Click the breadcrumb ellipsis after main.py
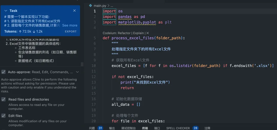The height and width of the screenshot is (130, 277). pos(112,6)
